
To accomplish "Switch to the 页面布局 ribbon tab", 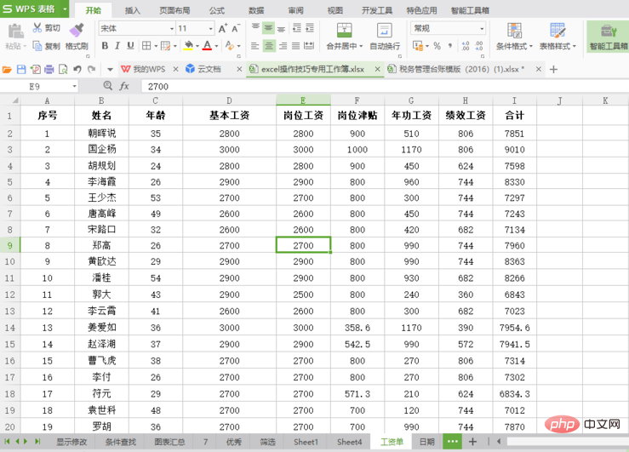I will [174, 10].
